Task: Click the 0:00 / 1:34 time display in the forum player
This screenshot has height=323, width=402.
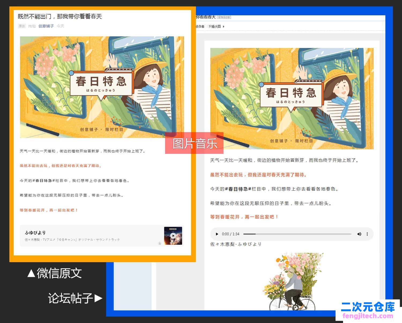Action: (230, 234)
